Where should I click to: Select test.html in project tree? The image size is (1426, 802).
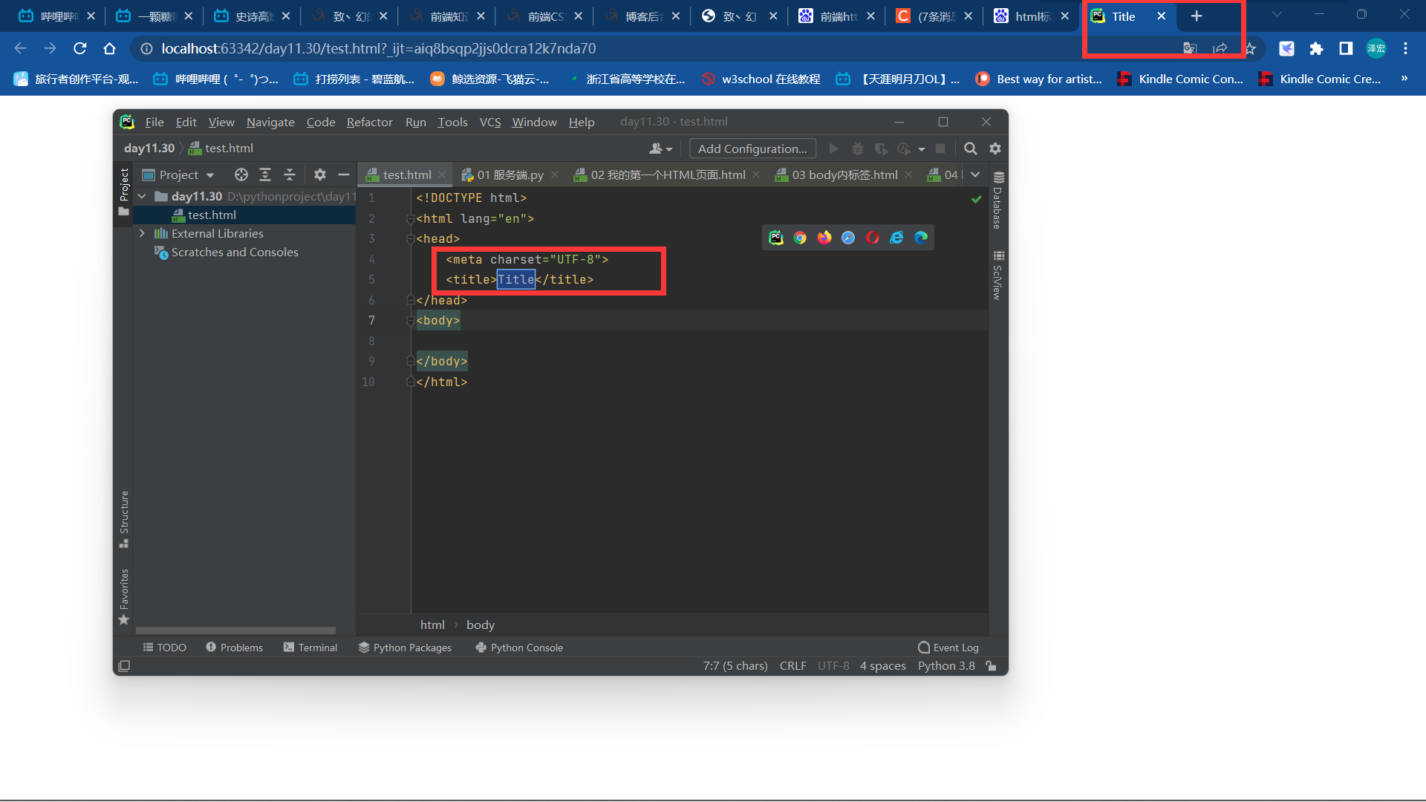click(212, 215)
